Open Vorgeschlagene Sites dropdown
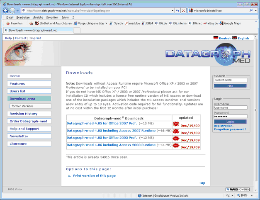This screenshot has height=200, width=260. click(x=90, y=23)
